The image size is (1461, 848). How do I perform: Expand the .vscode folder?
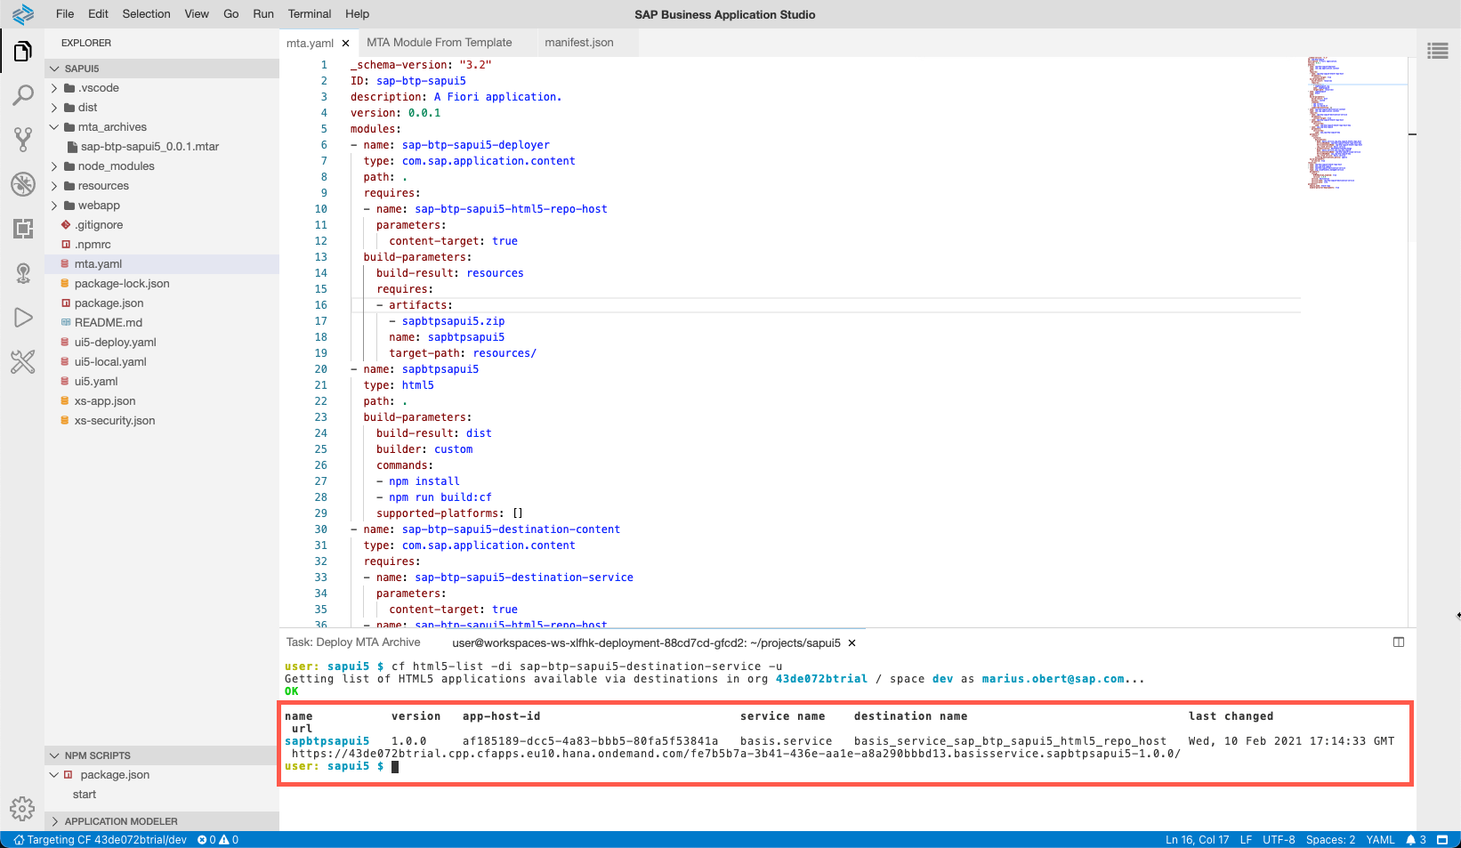click(x=55, y=88)
